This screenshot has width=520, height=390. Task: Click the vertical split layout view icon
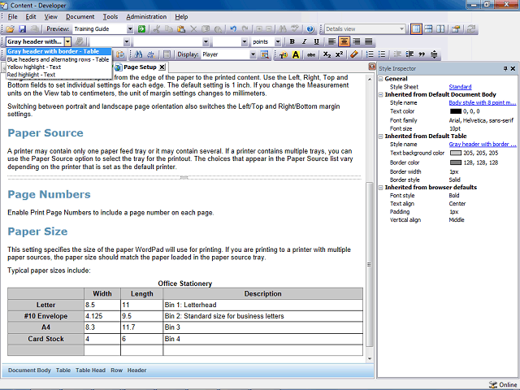click(440, 29)
